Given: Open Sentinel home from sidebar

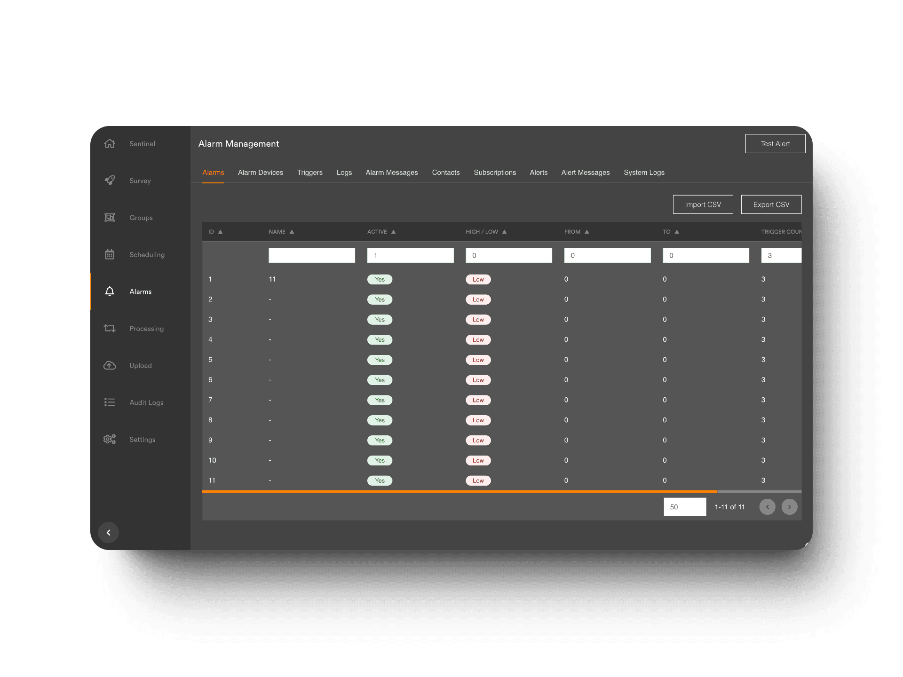Looking at the screenshot, I should 109,143.
